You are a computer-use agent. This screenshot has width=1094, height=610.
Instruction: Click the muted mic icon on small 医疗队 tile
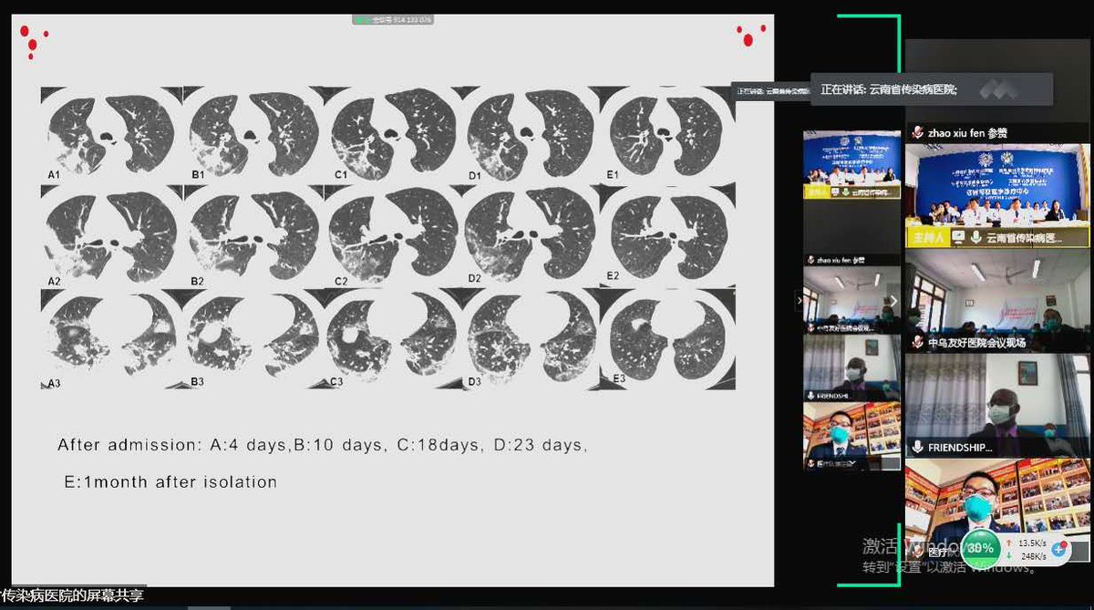pos(810,464)
